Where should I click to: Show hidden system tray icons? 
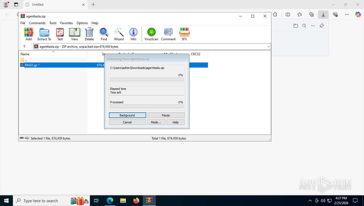(x=310, y=201)
